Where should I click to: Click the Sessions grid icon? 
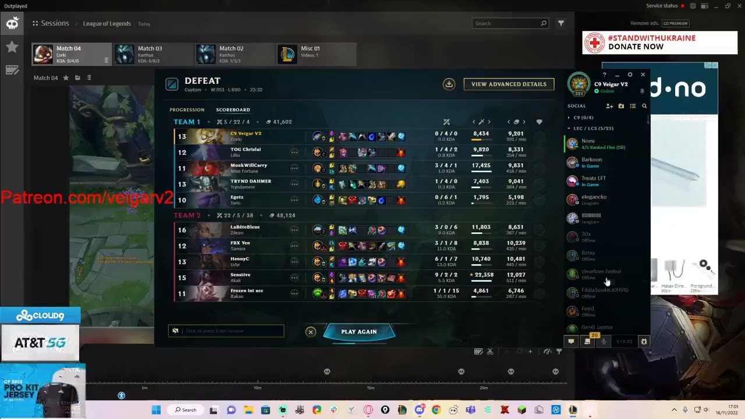pyautogui.click(x=36, y=23)
